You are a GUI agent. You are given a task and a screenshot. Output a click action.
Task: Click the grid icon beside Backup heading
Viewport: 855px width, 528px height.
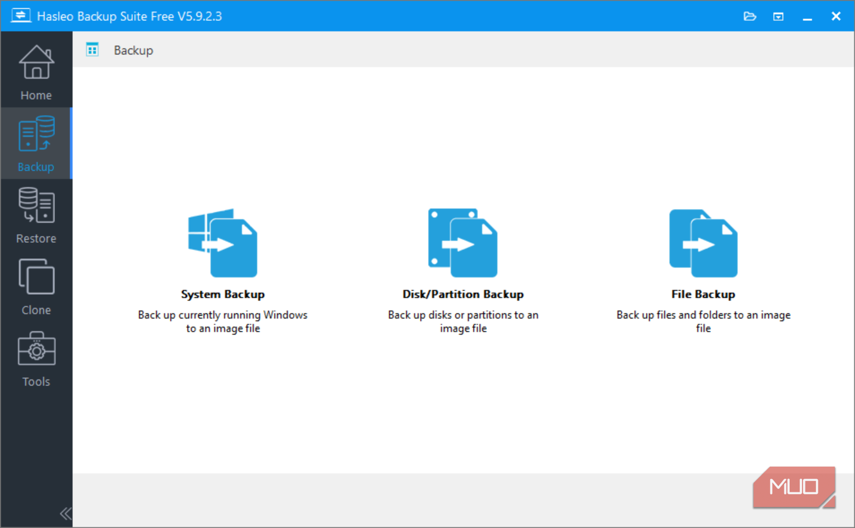click(x=92, y=50)
